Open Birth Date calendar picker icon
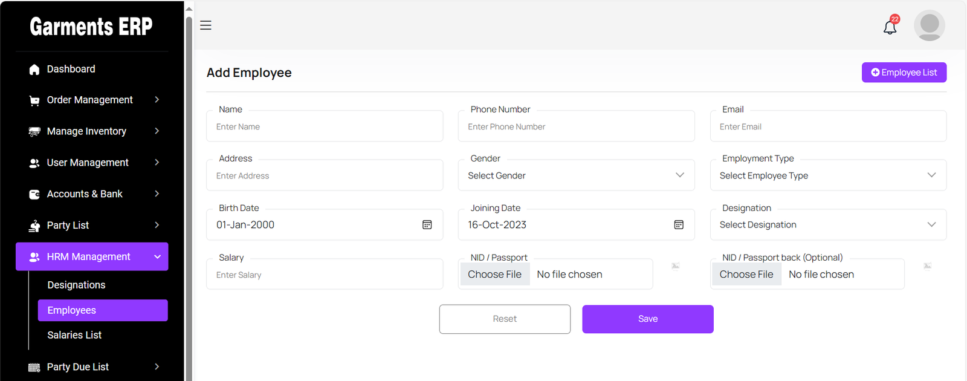This screenshot has width=967, height=381. (x=427, y=225)
